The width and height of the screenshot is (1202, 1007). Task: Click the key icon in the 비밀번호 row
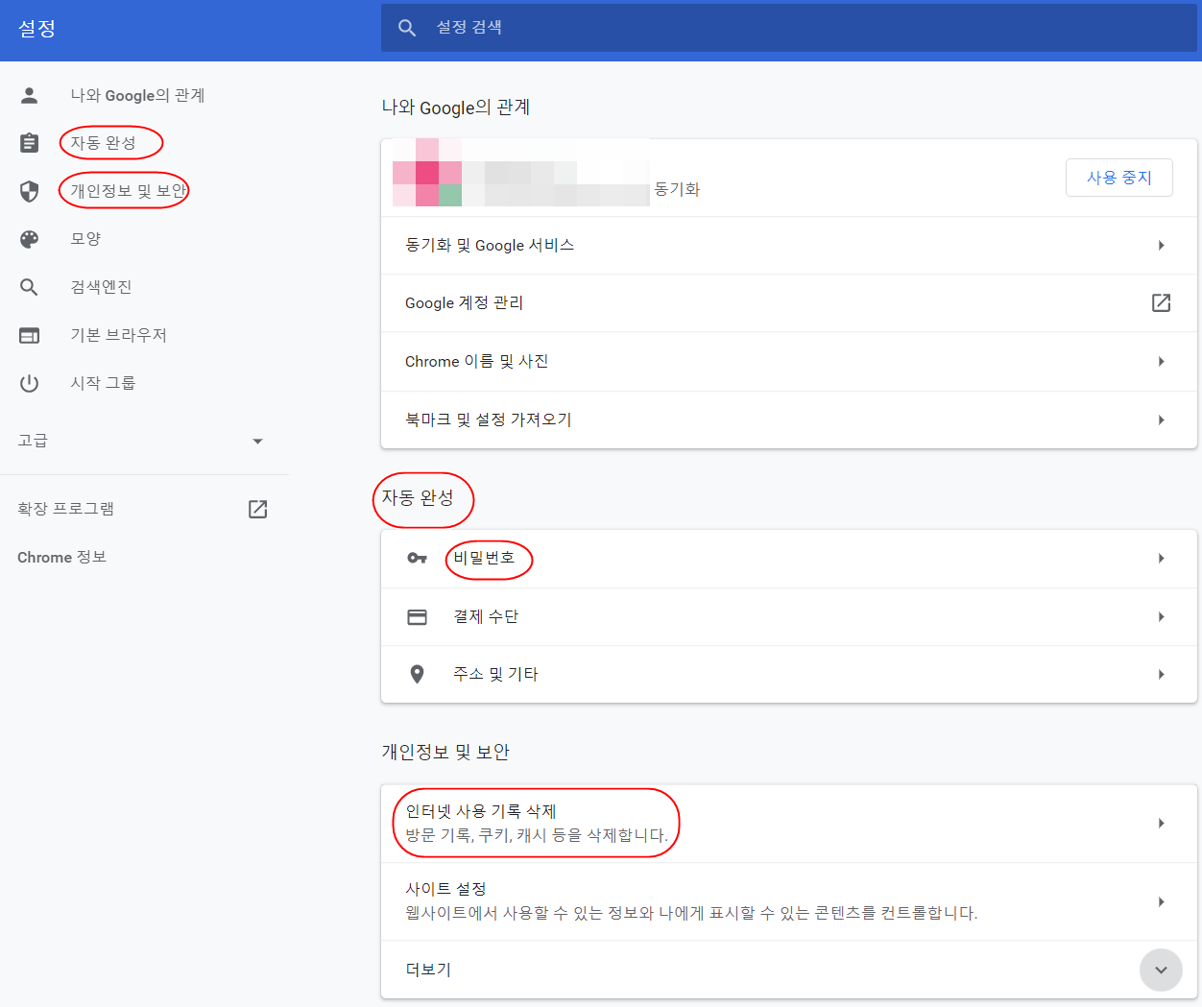pos(417,558)
